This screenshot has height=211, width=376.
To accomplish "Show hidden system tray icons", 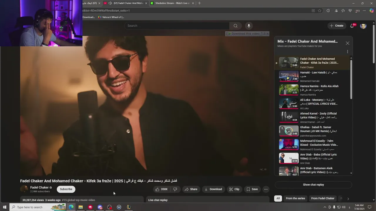I will (x=325, y=207).
